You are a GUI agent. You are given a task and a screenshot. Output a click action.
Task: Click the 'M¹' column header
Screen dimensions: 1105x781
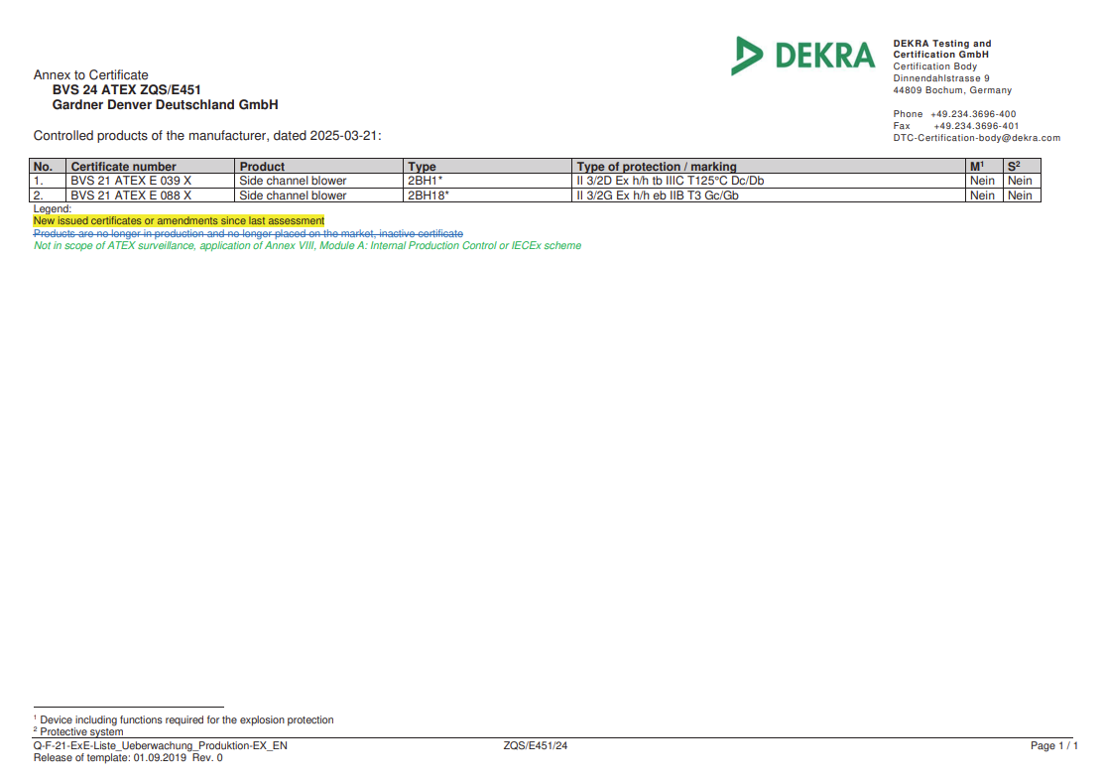click(x=984, y=167)
